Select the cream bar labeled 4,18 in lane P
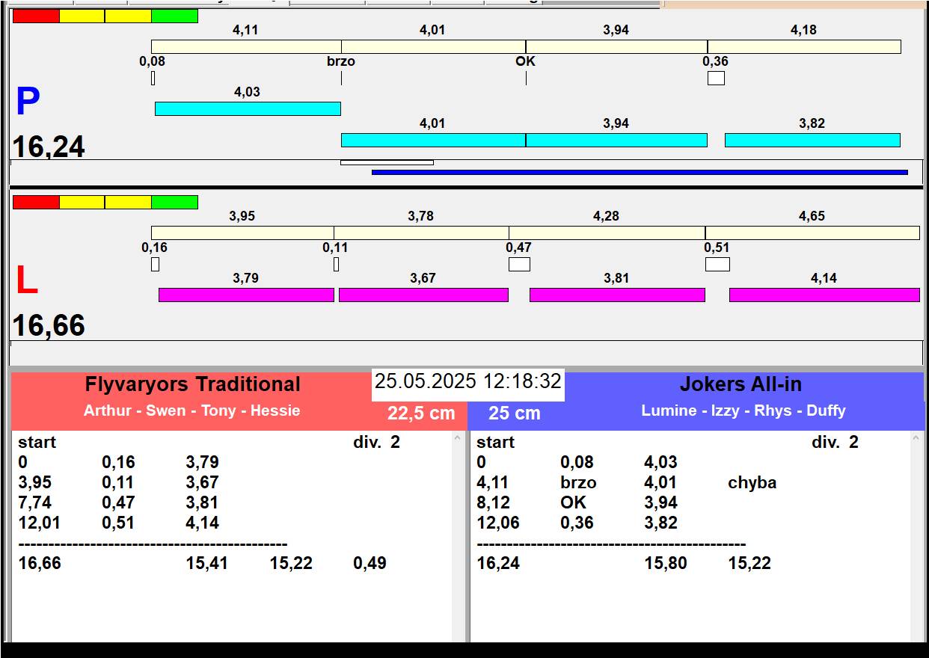Viewport: 929px width, 658px height. coord(804,46)
